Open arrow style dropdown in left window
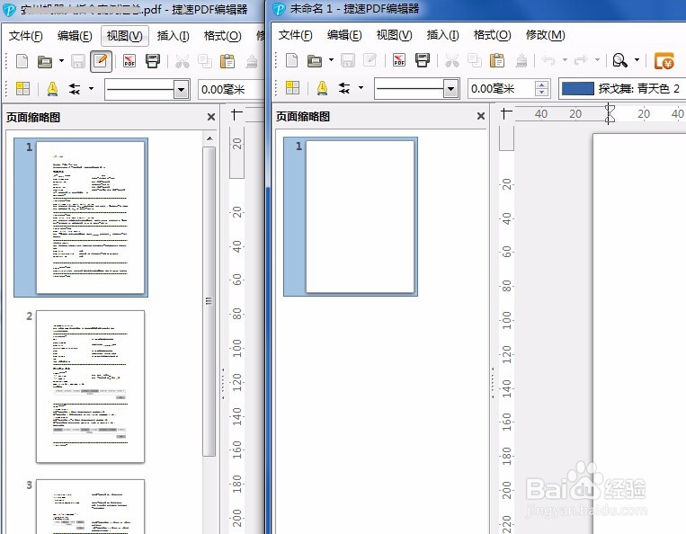The image size is (686, 534). (91, 89)
